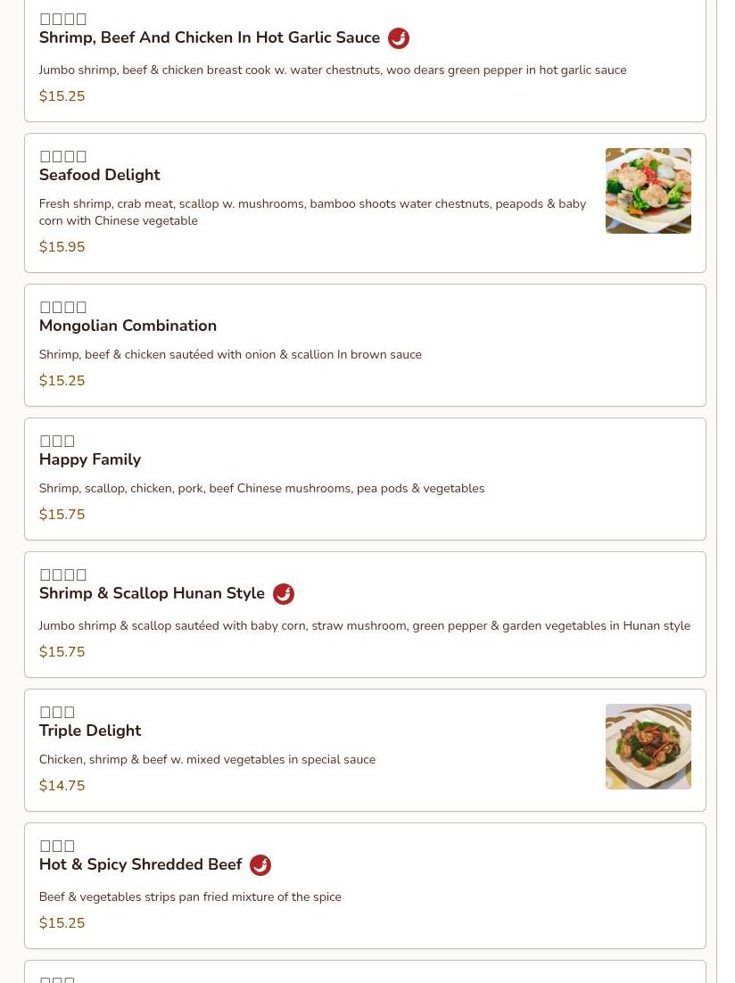Click spicy chili icon beside Hot Garlic Sauce dish
This screenshot has width=735, height=983.
pos(398,38)
